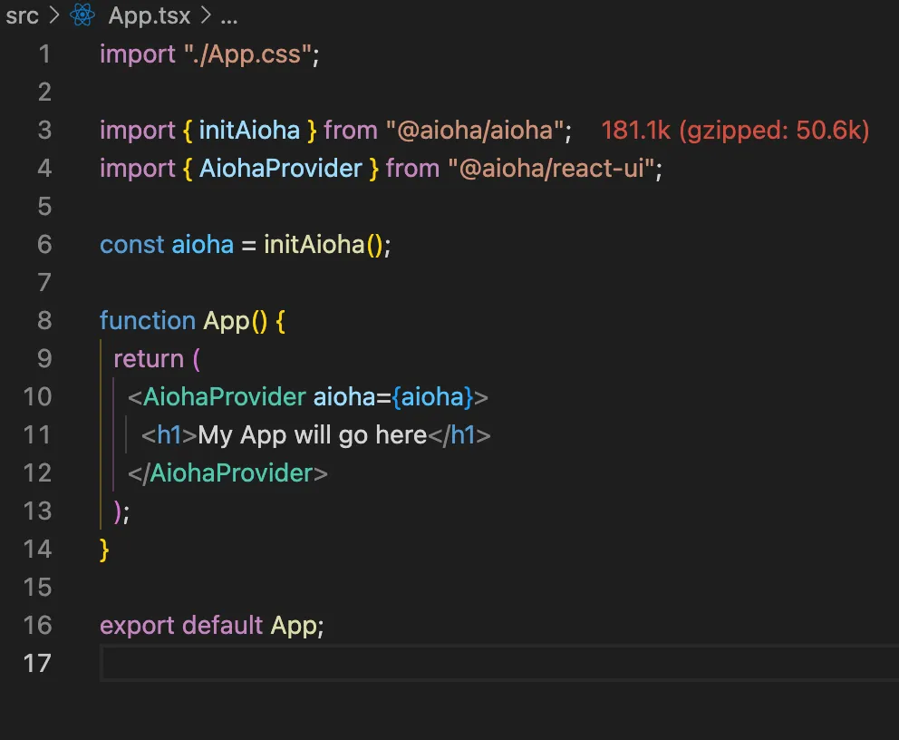The height and width of the screenshot is (740, 899).
Task: Click line number 3 in gutter
Action: (44, 131)
